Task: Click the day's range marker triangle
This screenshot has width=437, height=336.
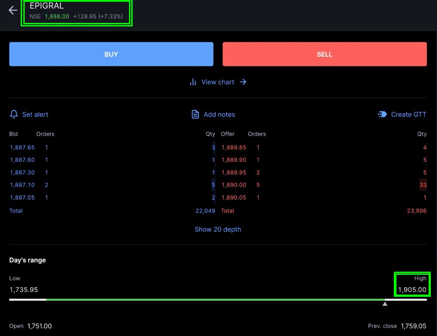Action: (385, 304)
